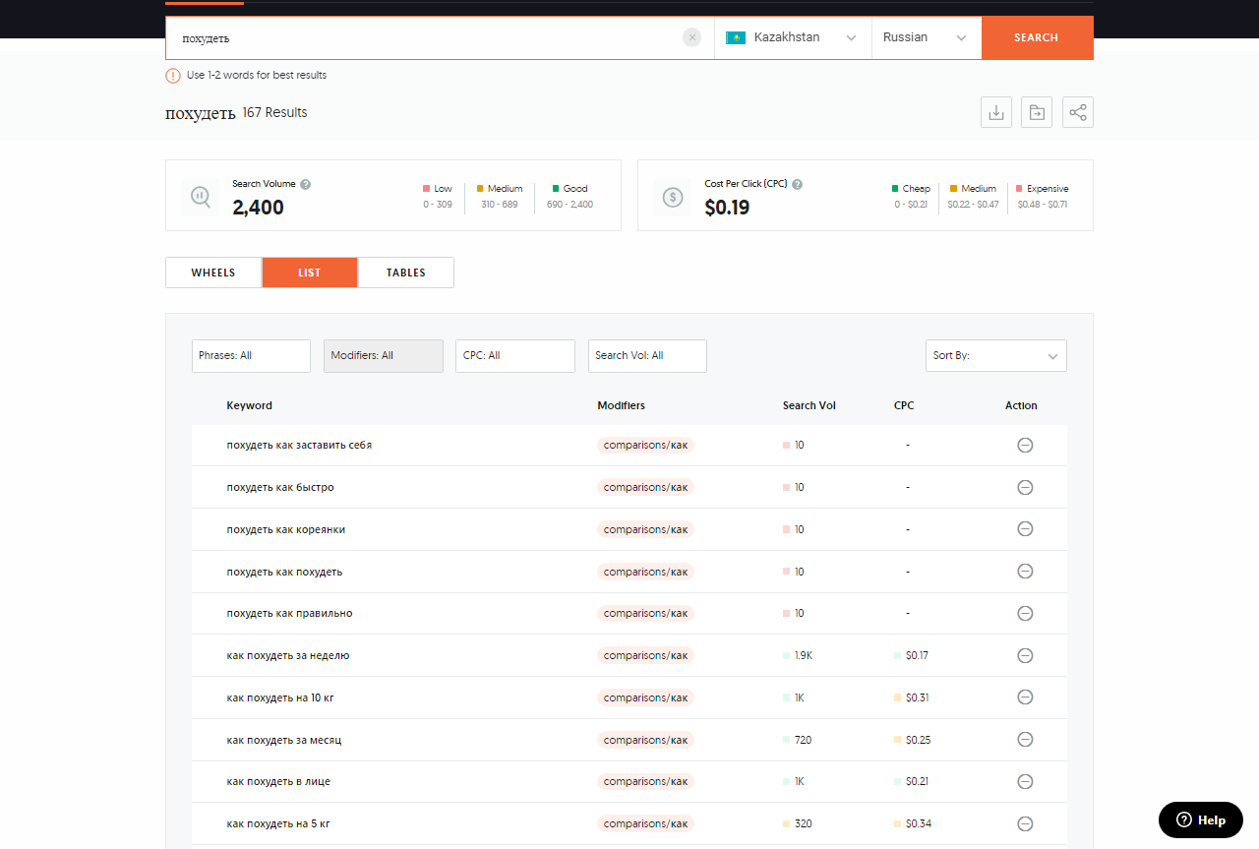Viewport: 1259px width, 849px height.
Task: Remove keyword "как похудеть за неделю"
Action: 1025,655
